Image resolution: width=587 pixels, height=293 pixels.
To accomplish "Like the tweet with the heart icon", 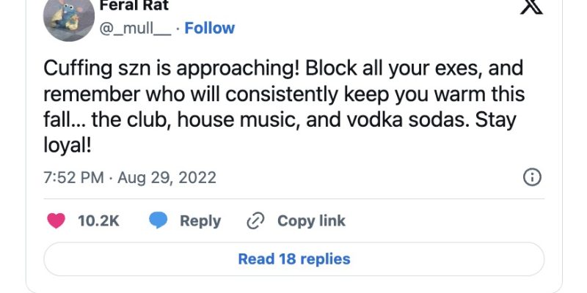I will click(56, 221).
